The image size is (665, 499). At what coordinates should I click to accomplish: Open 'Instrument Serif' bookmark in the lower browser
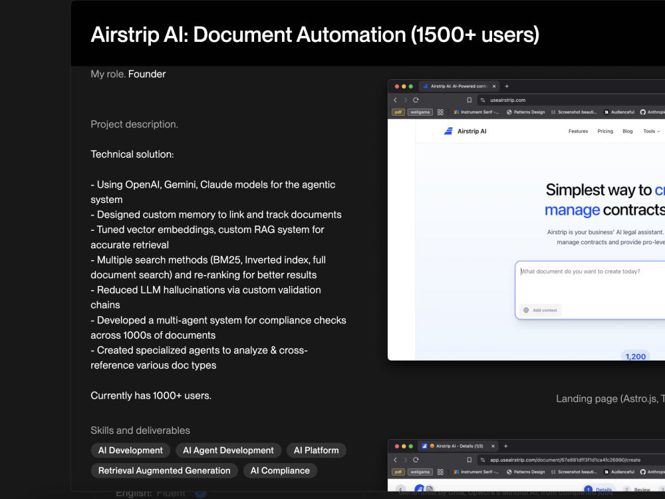(476, 472)
